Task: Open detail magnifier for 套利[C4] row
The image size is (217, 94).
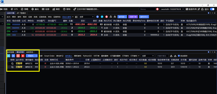Action: click(12, 67)
